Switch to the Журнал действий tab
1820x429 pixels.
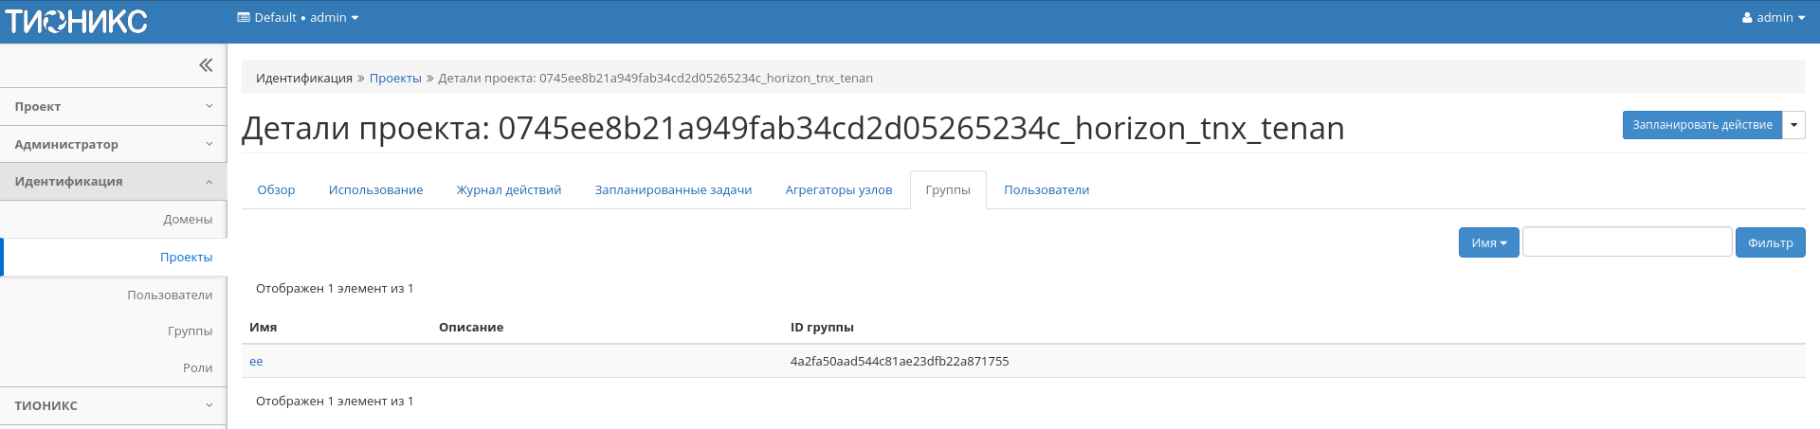(508, 190)
